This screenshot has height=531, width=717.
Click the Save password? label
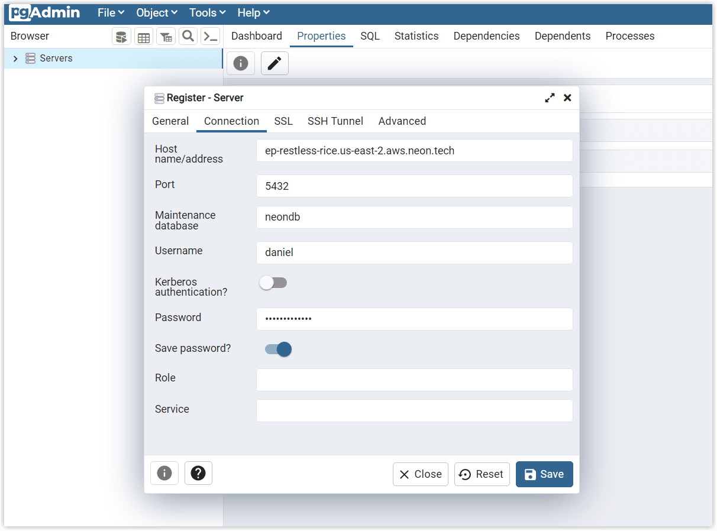tap(193, 348)
